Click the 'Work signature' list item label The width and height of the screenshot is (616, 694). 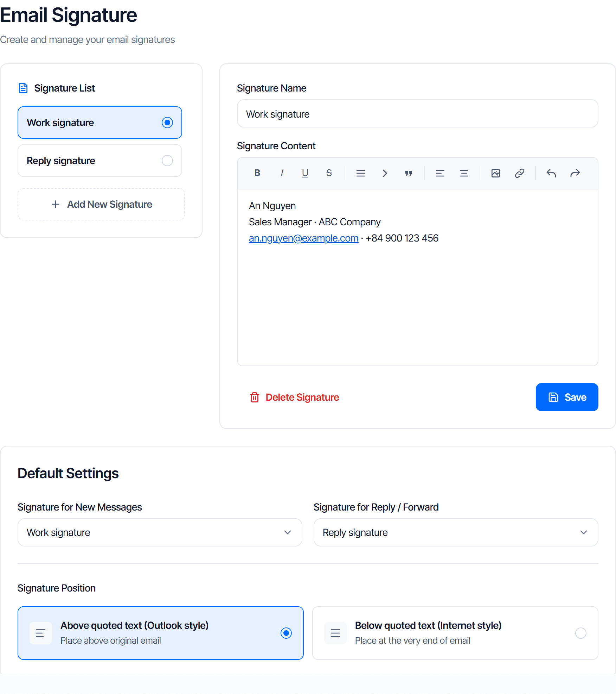click(x=60, y=123)
